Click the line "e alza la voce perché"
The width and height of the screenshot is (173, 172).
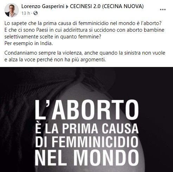(55, 60)
